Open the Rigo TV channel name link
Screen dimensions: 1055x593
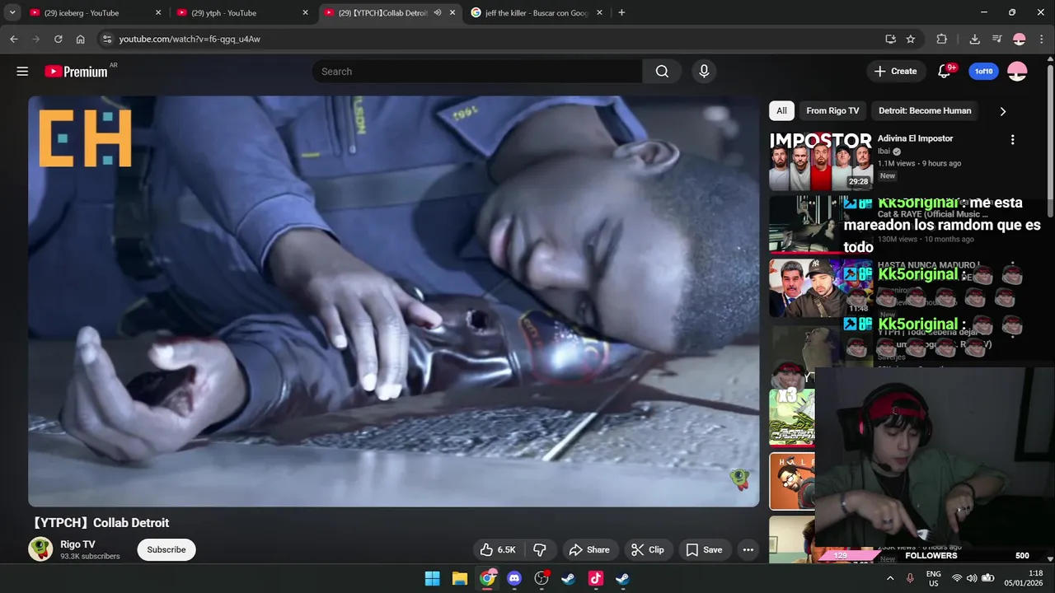(77, 544)
